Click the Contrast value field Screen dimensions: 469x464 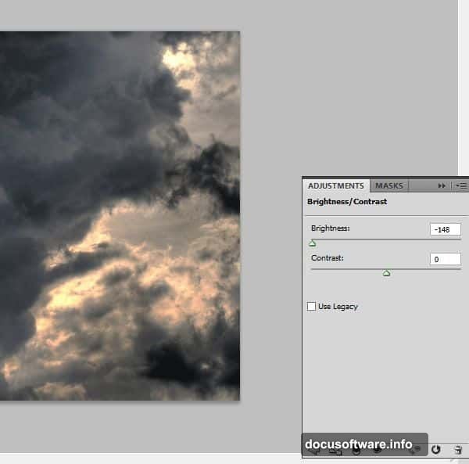tap(445, 259)
